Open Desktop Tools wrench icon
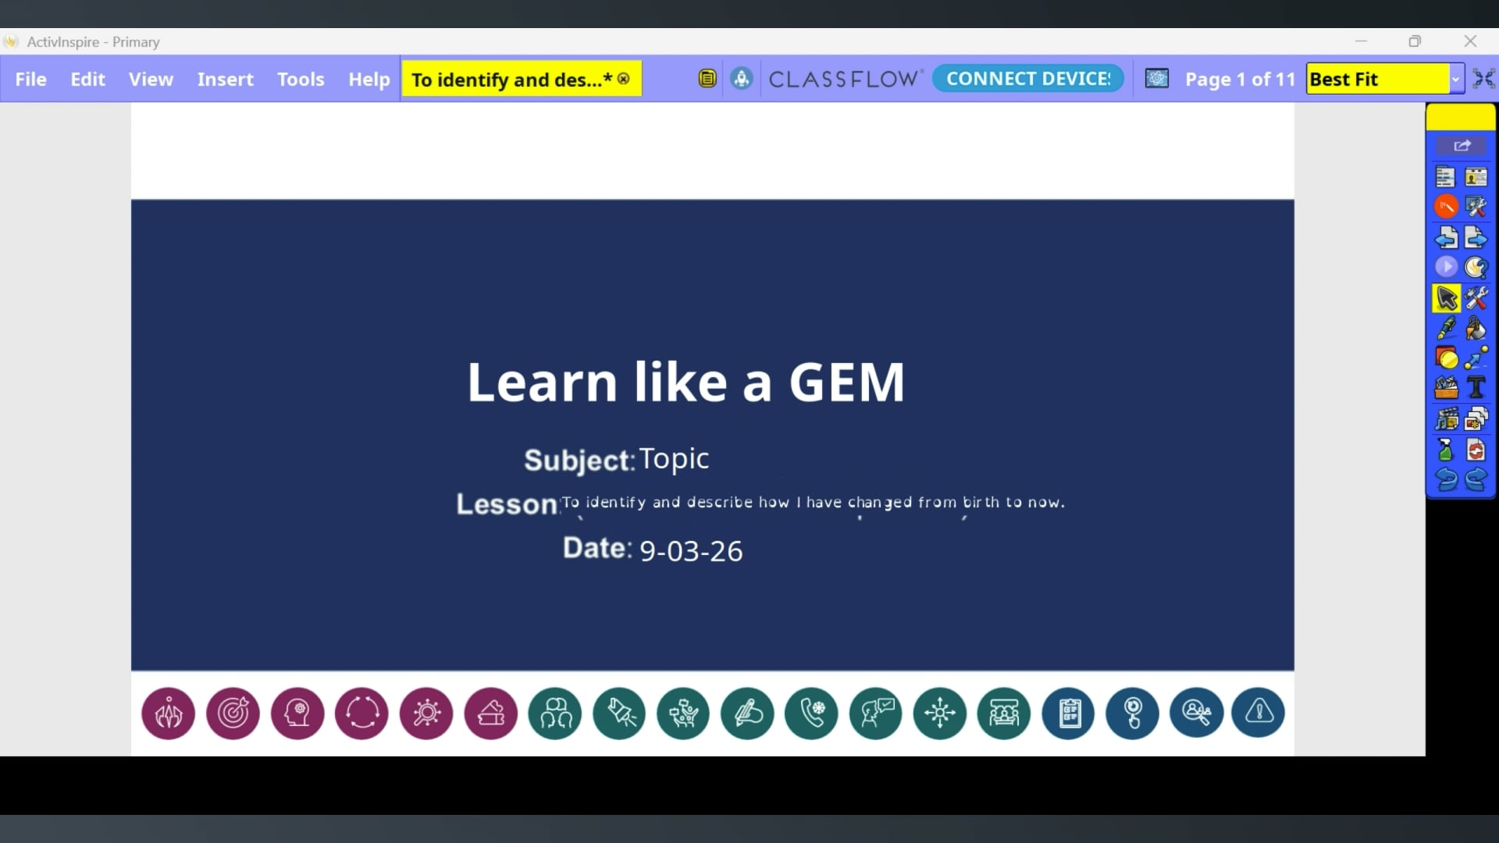This screenshot has height=843, width=1499. 1476,207
